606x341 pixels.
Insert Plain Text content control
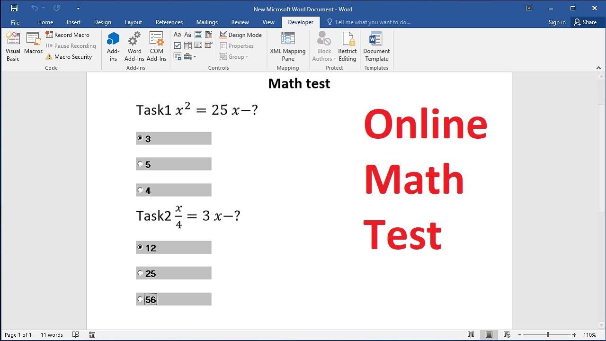pyautogui.click(x=188, y=35)
